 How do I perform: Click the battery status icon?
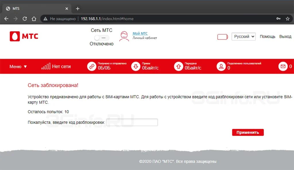(x=223, y=37)
